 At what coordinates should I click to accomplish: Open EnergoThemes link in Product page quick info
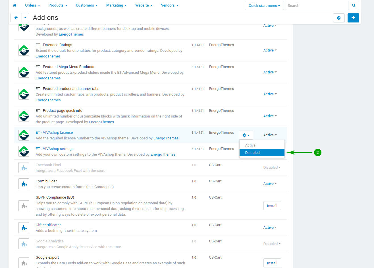tap(101, 122)
